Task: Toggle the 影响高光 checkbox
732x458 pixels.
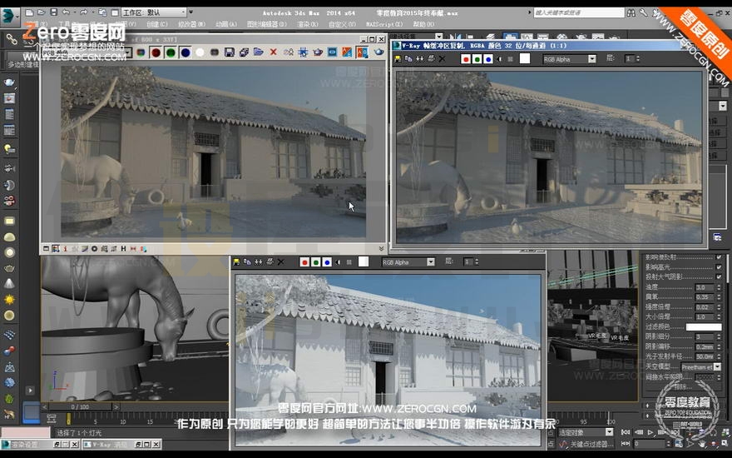Action: 719,266
